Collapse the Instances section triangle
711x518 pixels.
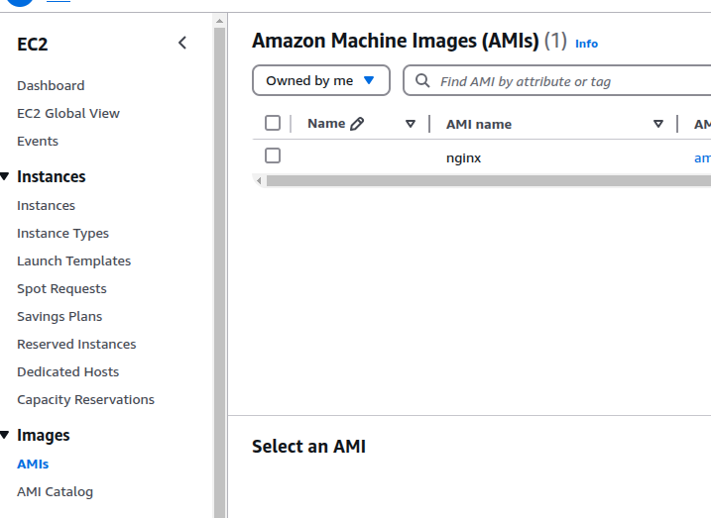click(5, 176)
